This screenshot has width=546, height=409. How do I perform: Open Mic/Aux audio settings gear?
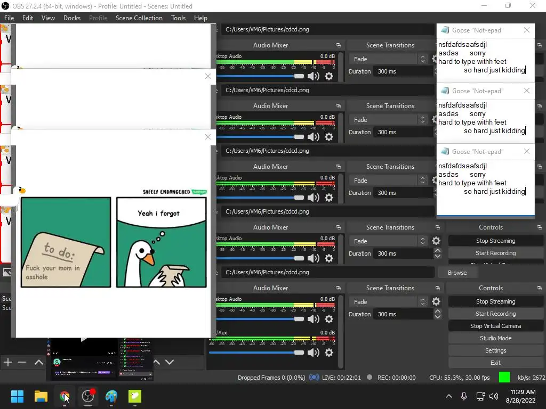click(x=328, y=353)
